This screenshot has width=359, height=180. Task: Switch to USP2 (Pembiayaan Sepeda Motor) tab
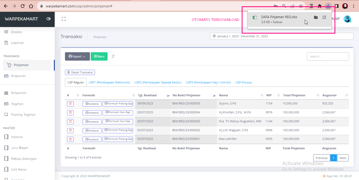coord(158,82)
